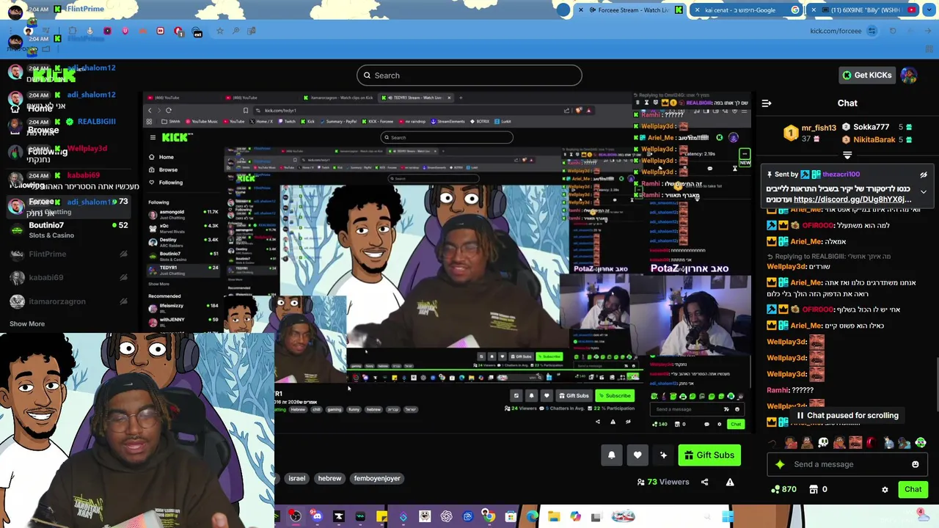Click the Gift Subs button
Screen dimensions: 939x528
(709, 455)
